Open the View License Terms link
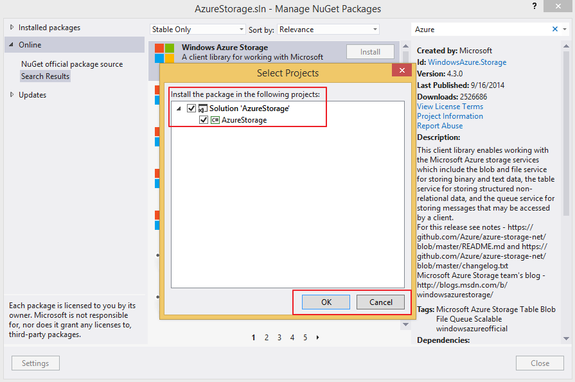This screenshot has width=575, height=382. [x=450, y=106]
